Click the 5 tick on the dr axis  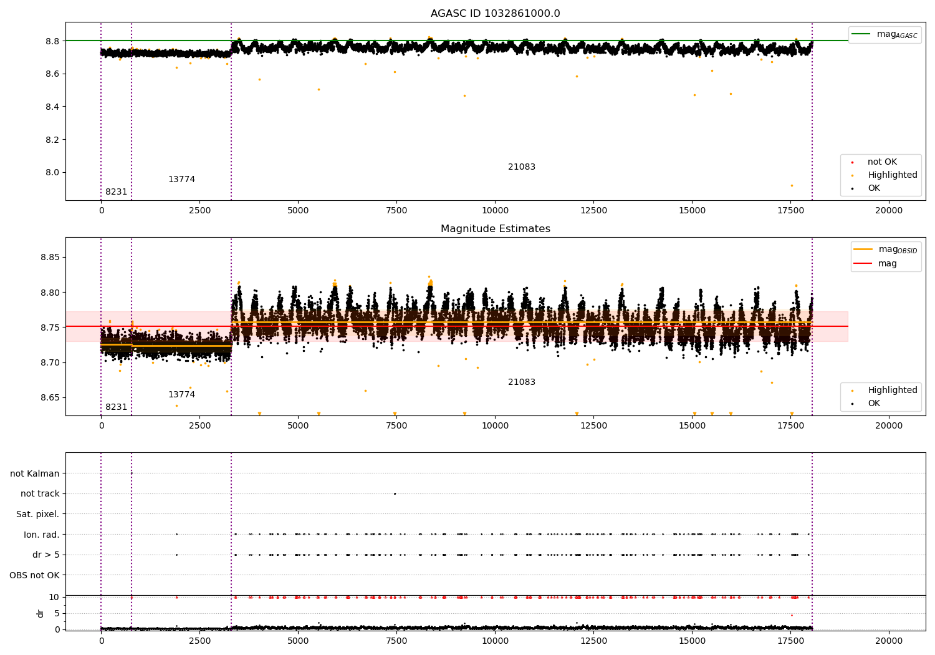(x=57, y=614)
